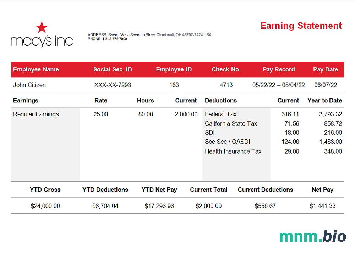Click the check number 4713
This screenshot has height=256, width=355.
[226, 85]
